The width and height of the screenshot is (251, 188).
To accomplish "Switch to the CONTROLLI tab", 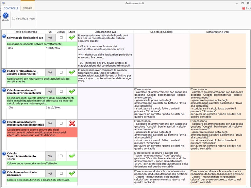I will coord(11,8).
